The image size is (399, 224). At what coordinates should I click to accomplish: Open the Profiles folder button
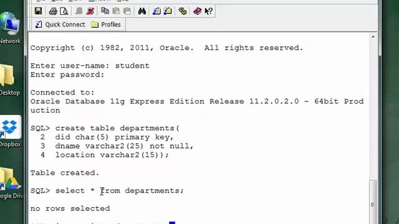coord(106,25)
